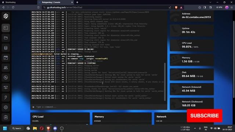Viewport: 235px width, 132px height.
Task: Click the Network (Inbound) 45.94 MiB value
Action: point(188,91)
